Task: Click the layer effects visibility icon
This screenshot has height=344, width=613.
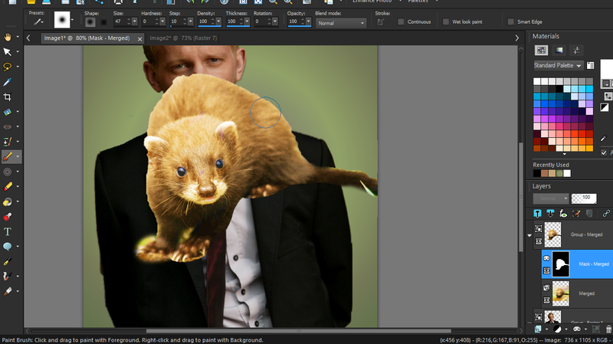Action: click(x=563, y=213)
